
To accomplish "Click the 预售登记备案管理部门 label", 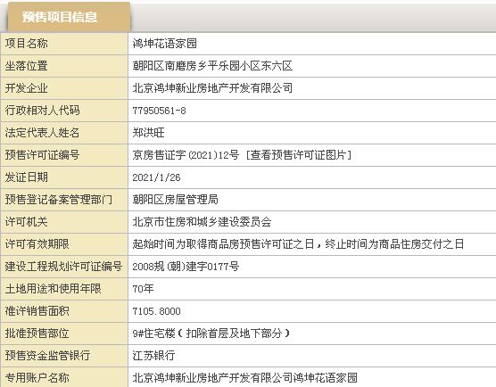I will point(59,200).
